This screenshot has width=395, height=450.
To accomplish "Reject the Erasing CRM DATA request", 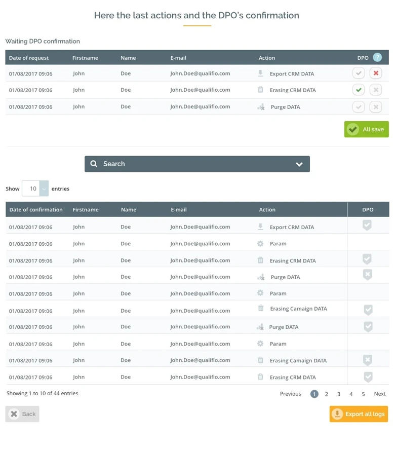I will [375, 90].
